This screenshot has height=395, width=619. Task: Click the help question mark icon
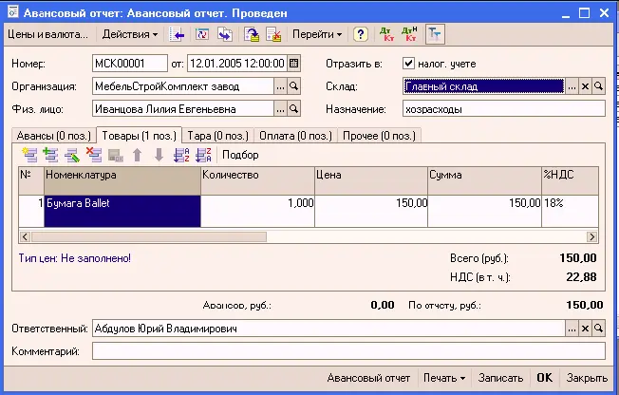tap(361, 34)
